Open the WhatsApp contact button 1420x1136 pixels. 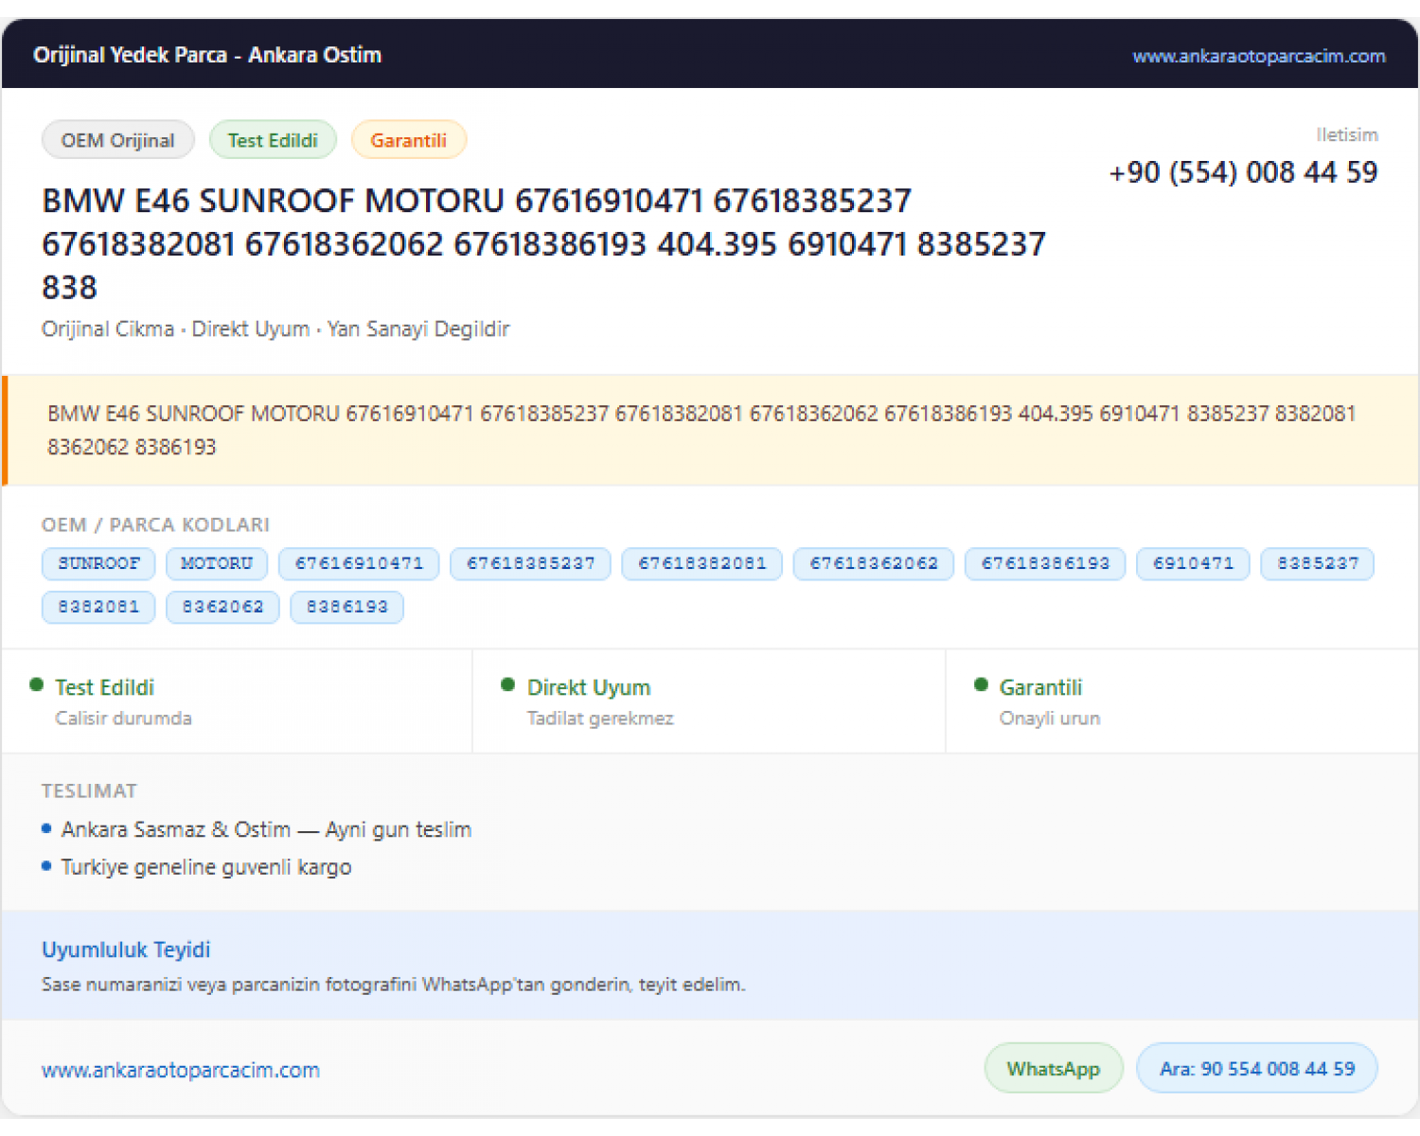[x=1054, y=1068]
